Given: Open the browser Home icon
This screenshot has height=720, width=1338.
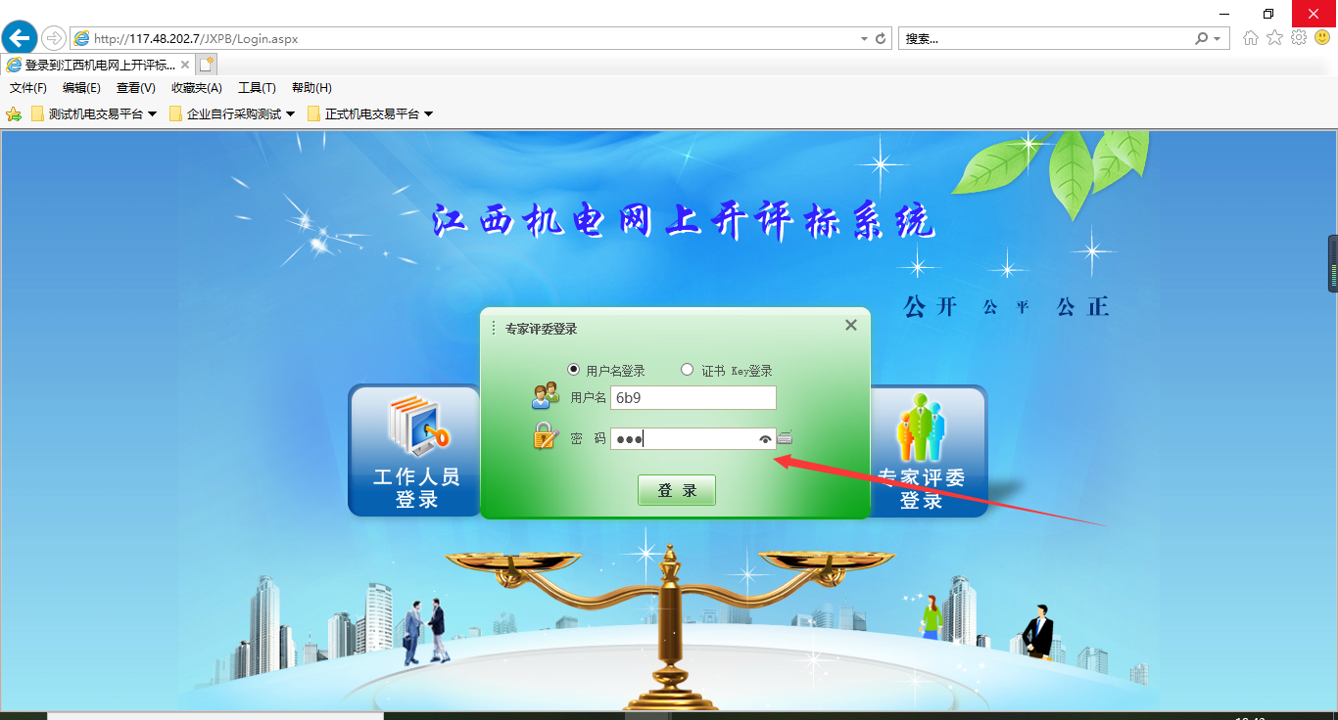Looking at the screenshot, I should pyautogui.click(x=1251, y=38).
